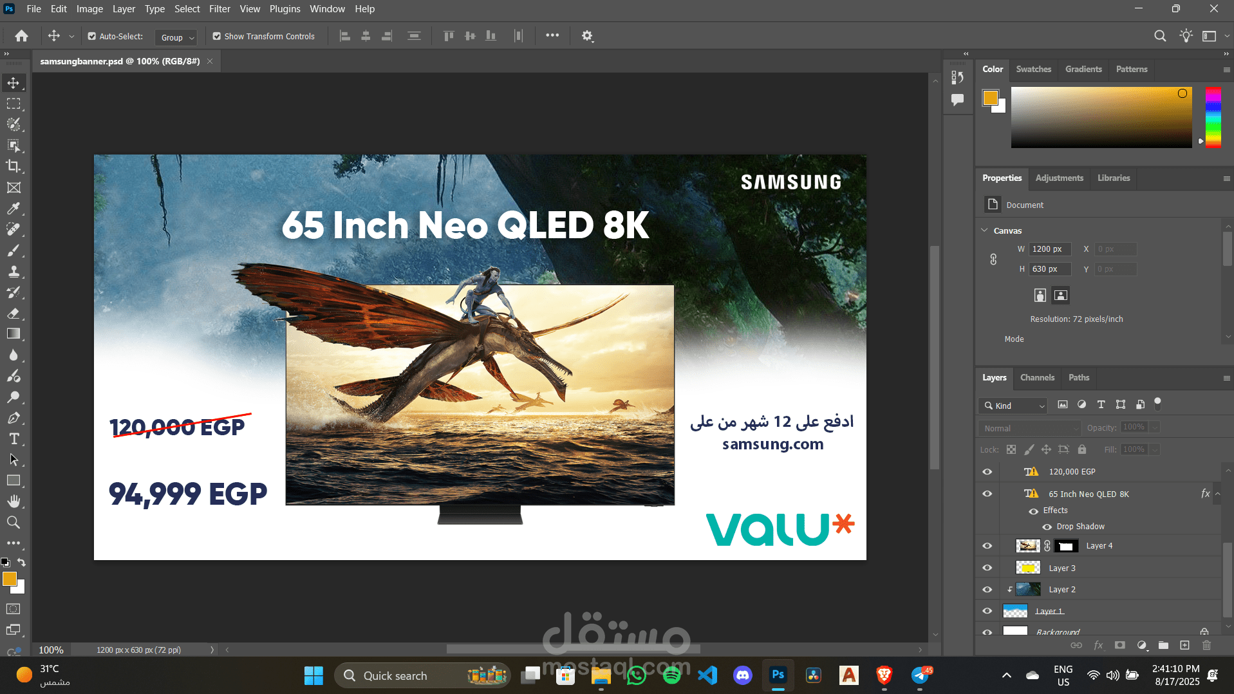The image size is (1234, 694).
Task: Open the Opacity value dropdown arrow
Action: point(1155,427)
